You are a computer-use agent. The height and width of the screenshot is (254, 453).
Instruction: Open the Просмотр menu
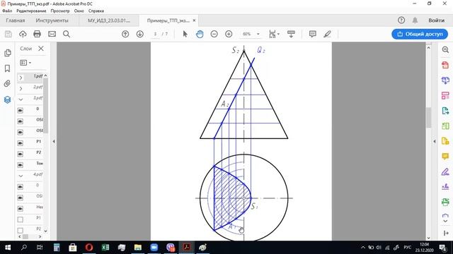(x=60, y=11)
